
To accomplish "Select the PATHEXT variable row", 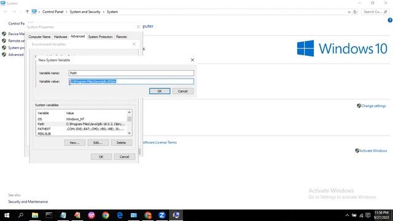I will point(82,129).
